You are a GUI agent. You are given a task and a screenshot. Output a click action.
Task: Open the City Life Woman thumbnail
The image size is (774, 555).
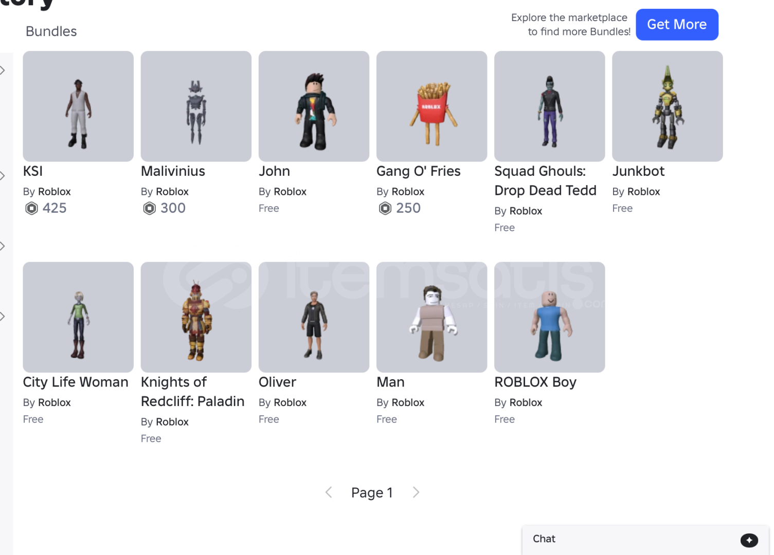click(x=78, y=317)
